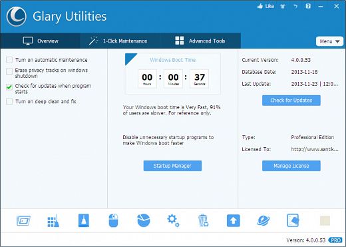Open the Process Manager gears icon
The height and width of the screenshot is (247, 346).
click(173, 220)
